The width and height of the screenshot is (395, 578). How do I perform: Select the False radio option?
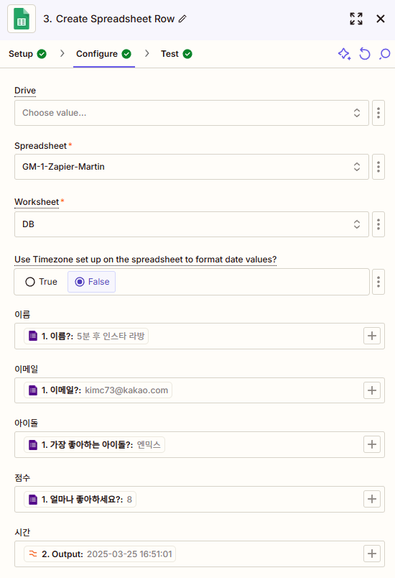92,282
